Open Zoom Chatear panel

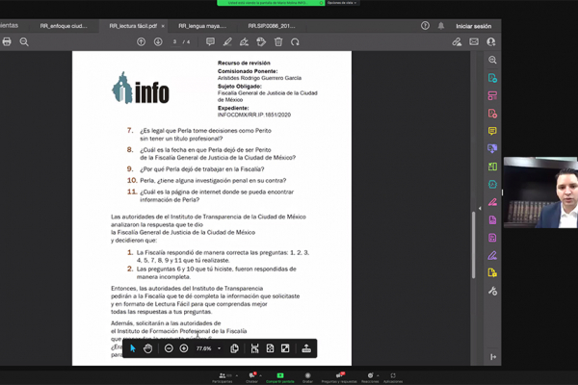pos(252,377)
